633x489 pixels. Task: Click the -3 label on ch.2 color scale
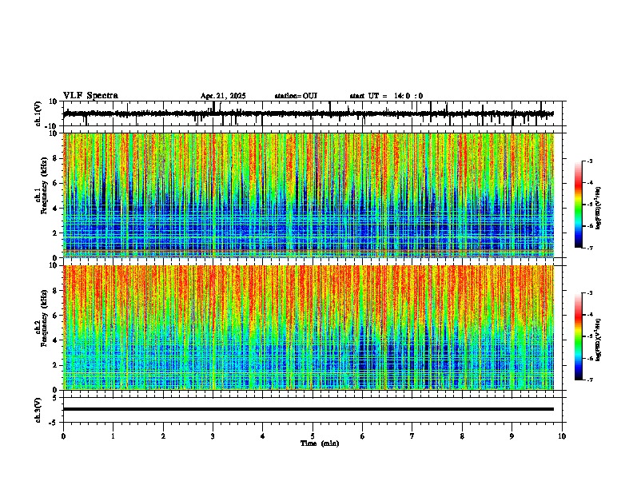click(x=589, y=293)
